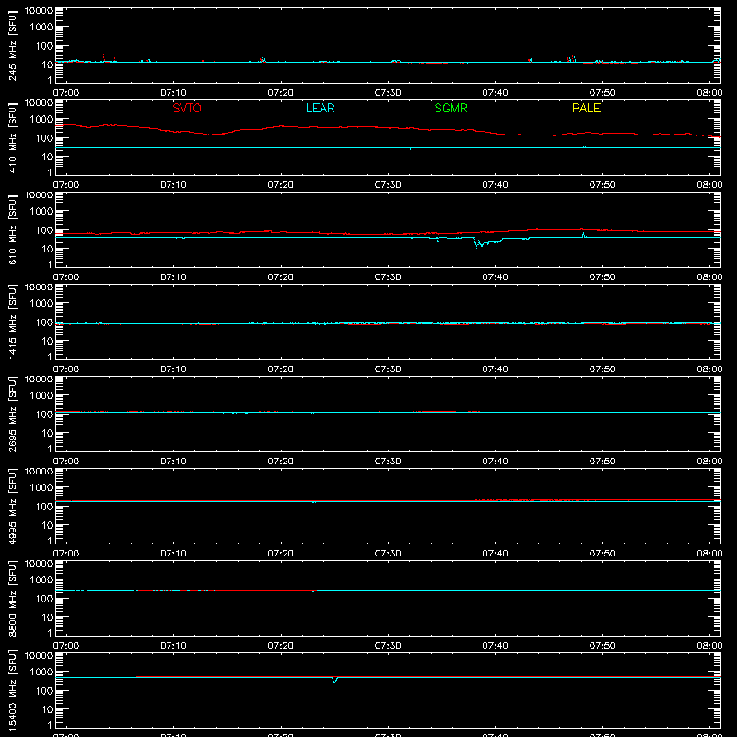Click the 07:10 time label of the 245 MHz panel
Viewport: 737px width, 737px height.
coord(173,93)
